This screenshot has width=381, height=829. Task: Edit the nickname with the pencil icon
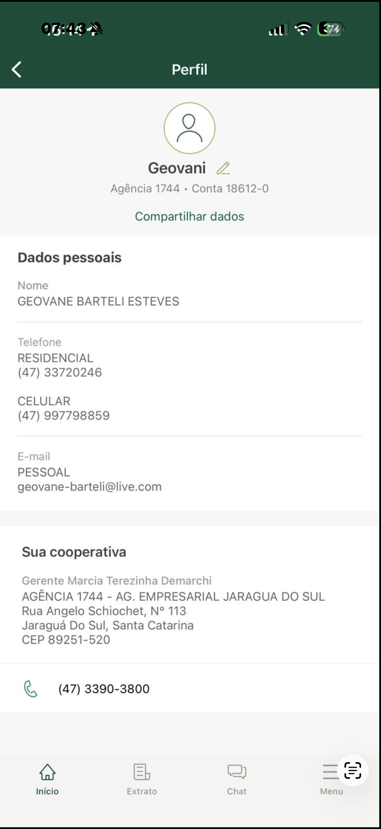point(223,168)
